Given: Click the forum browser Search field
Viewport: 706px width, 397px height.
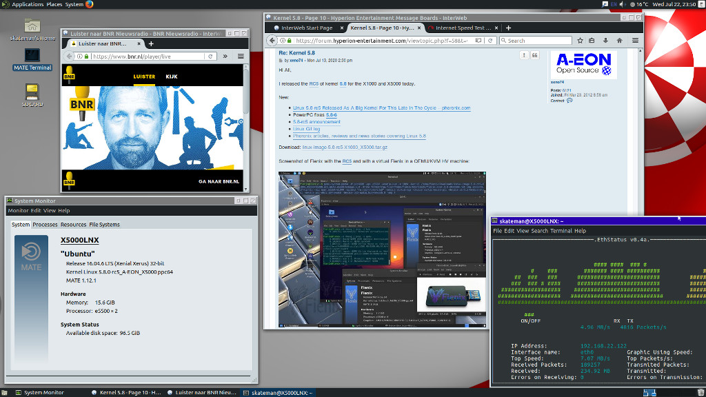Looking at the screenshot, I should click(535, 41).
